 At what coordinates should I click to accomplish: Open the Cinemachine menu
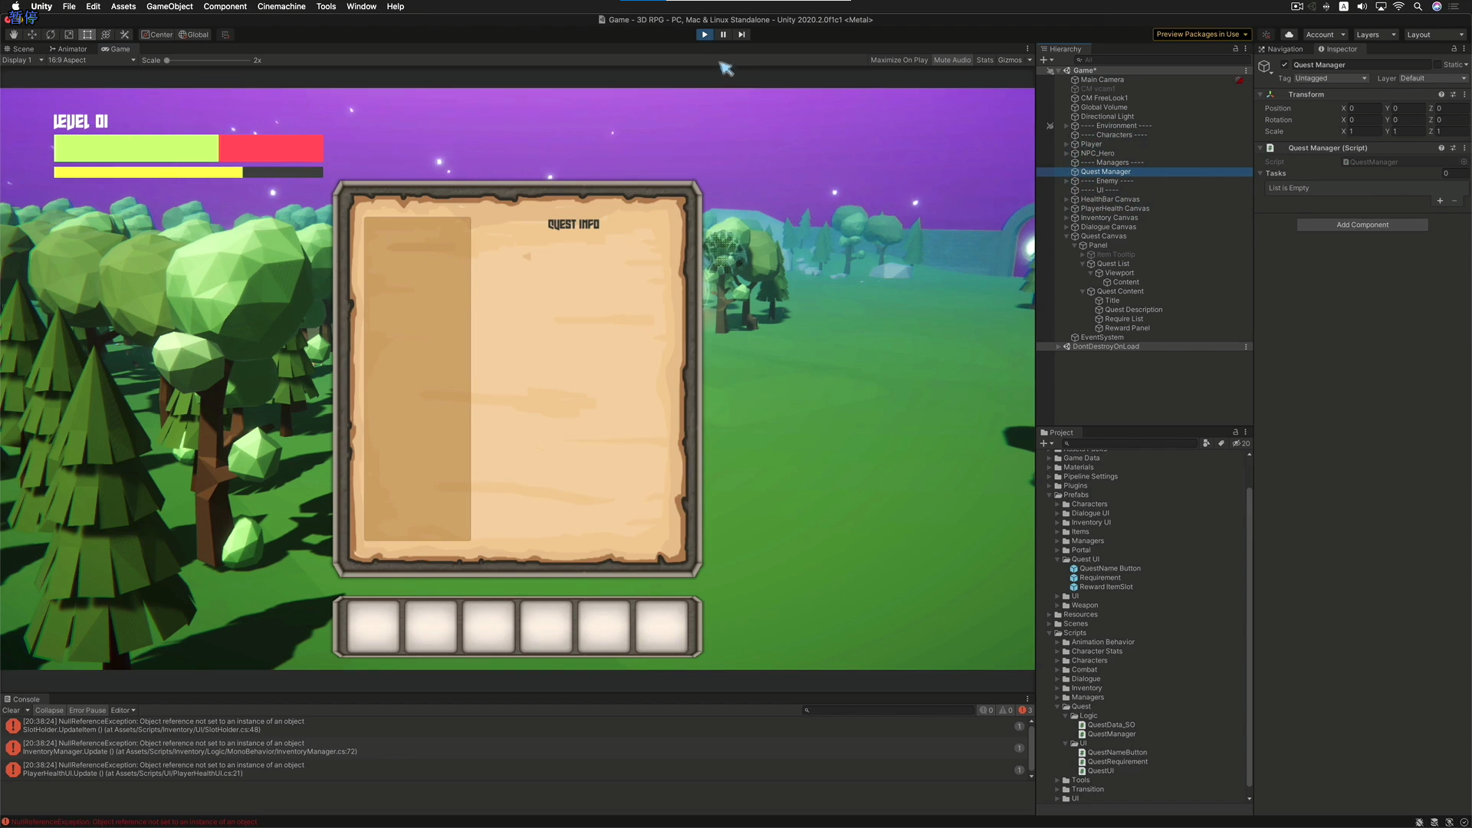[x=281, y=6]
